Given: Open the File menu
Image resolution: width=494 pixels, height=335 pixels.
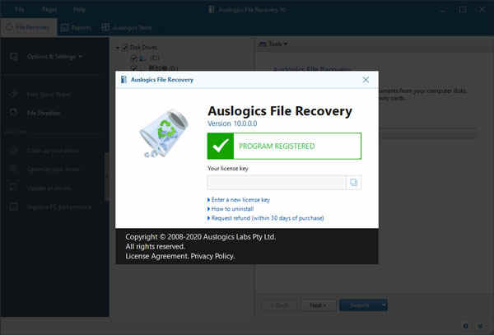Looking at the screenshot, I should [x=20, y=9].
